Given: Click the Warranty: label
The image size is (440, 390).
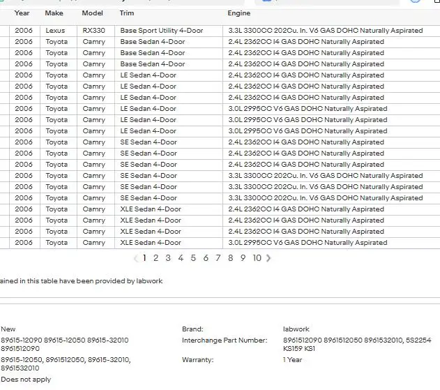Looking at the screenshot, I should tap(197, 360).
